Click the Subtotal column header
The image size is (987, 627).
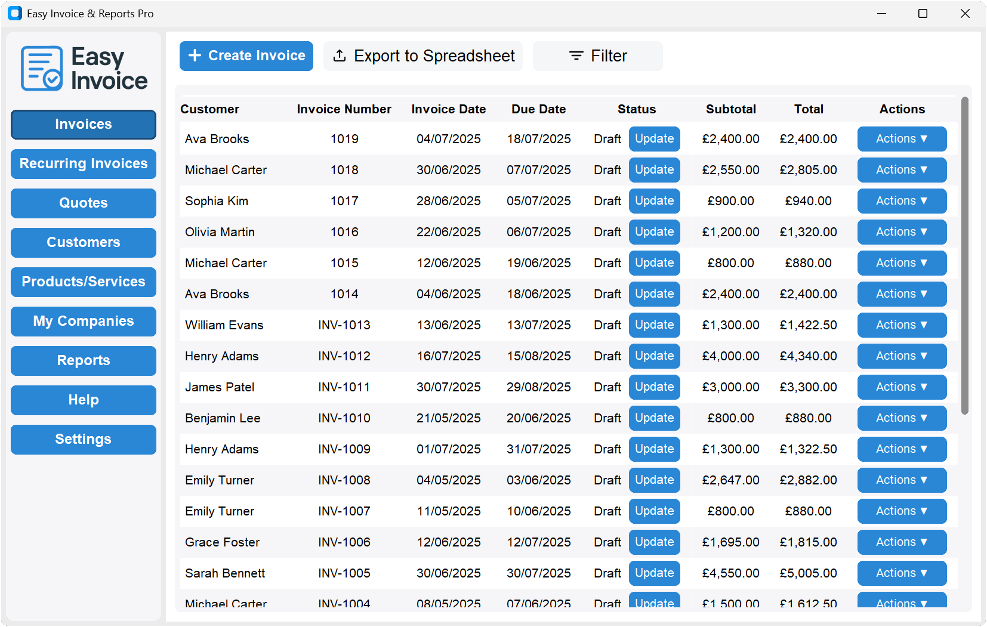(x=731, y=109)
